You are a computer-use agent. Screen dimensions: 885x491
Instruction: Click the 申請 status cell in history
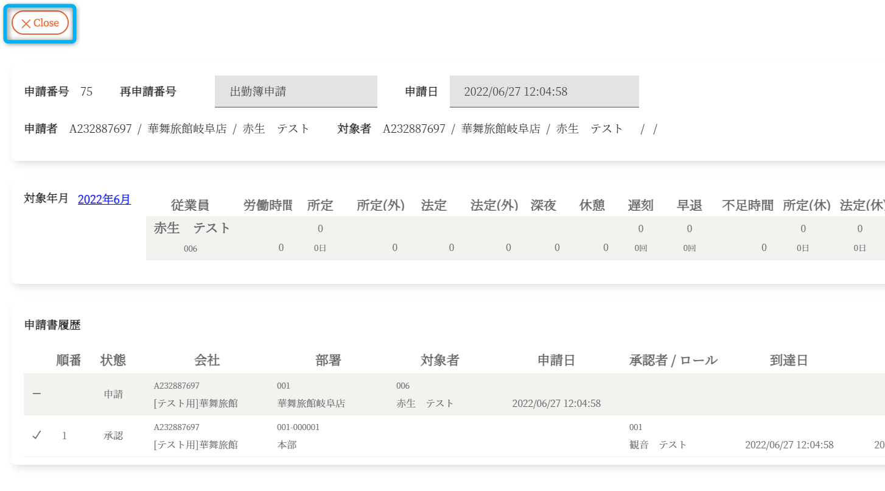pos(113,394)
